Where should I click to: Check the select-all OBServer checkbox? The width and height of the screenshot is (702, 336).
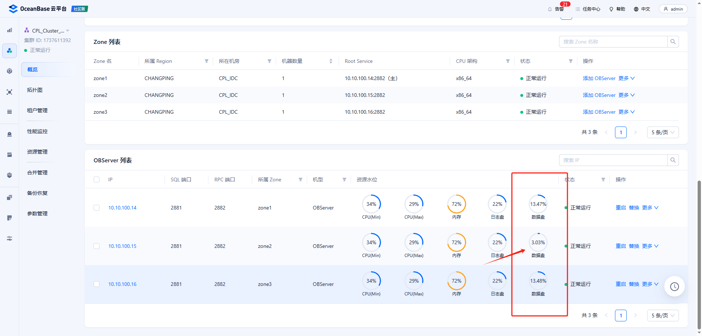click(97, 180)
